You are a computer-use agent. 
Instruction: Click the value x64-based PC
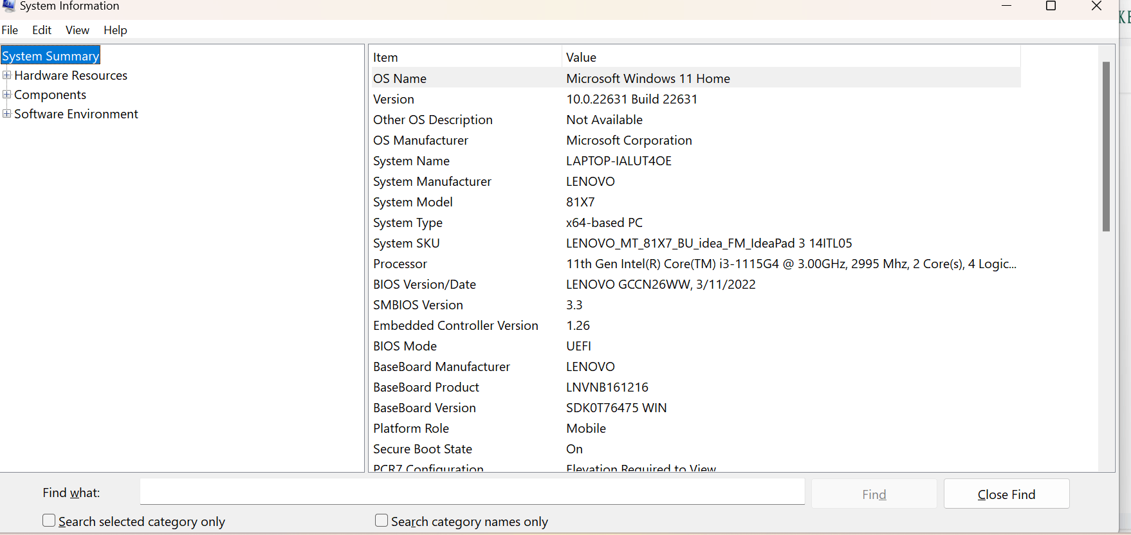604,222
